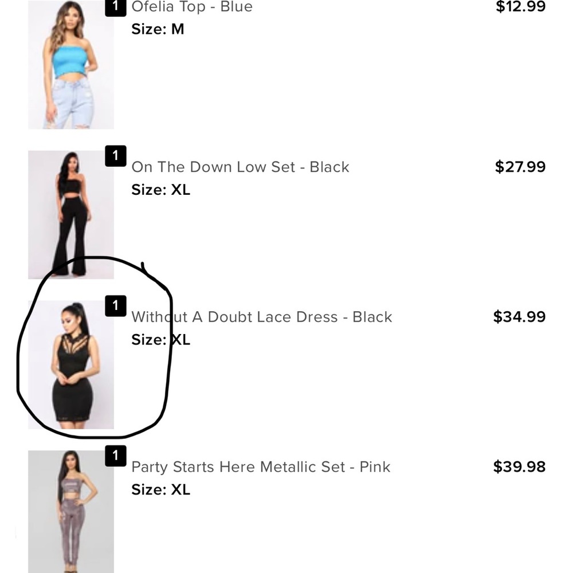Select quantity badge for On The Down Low Set

click(116, 155)
